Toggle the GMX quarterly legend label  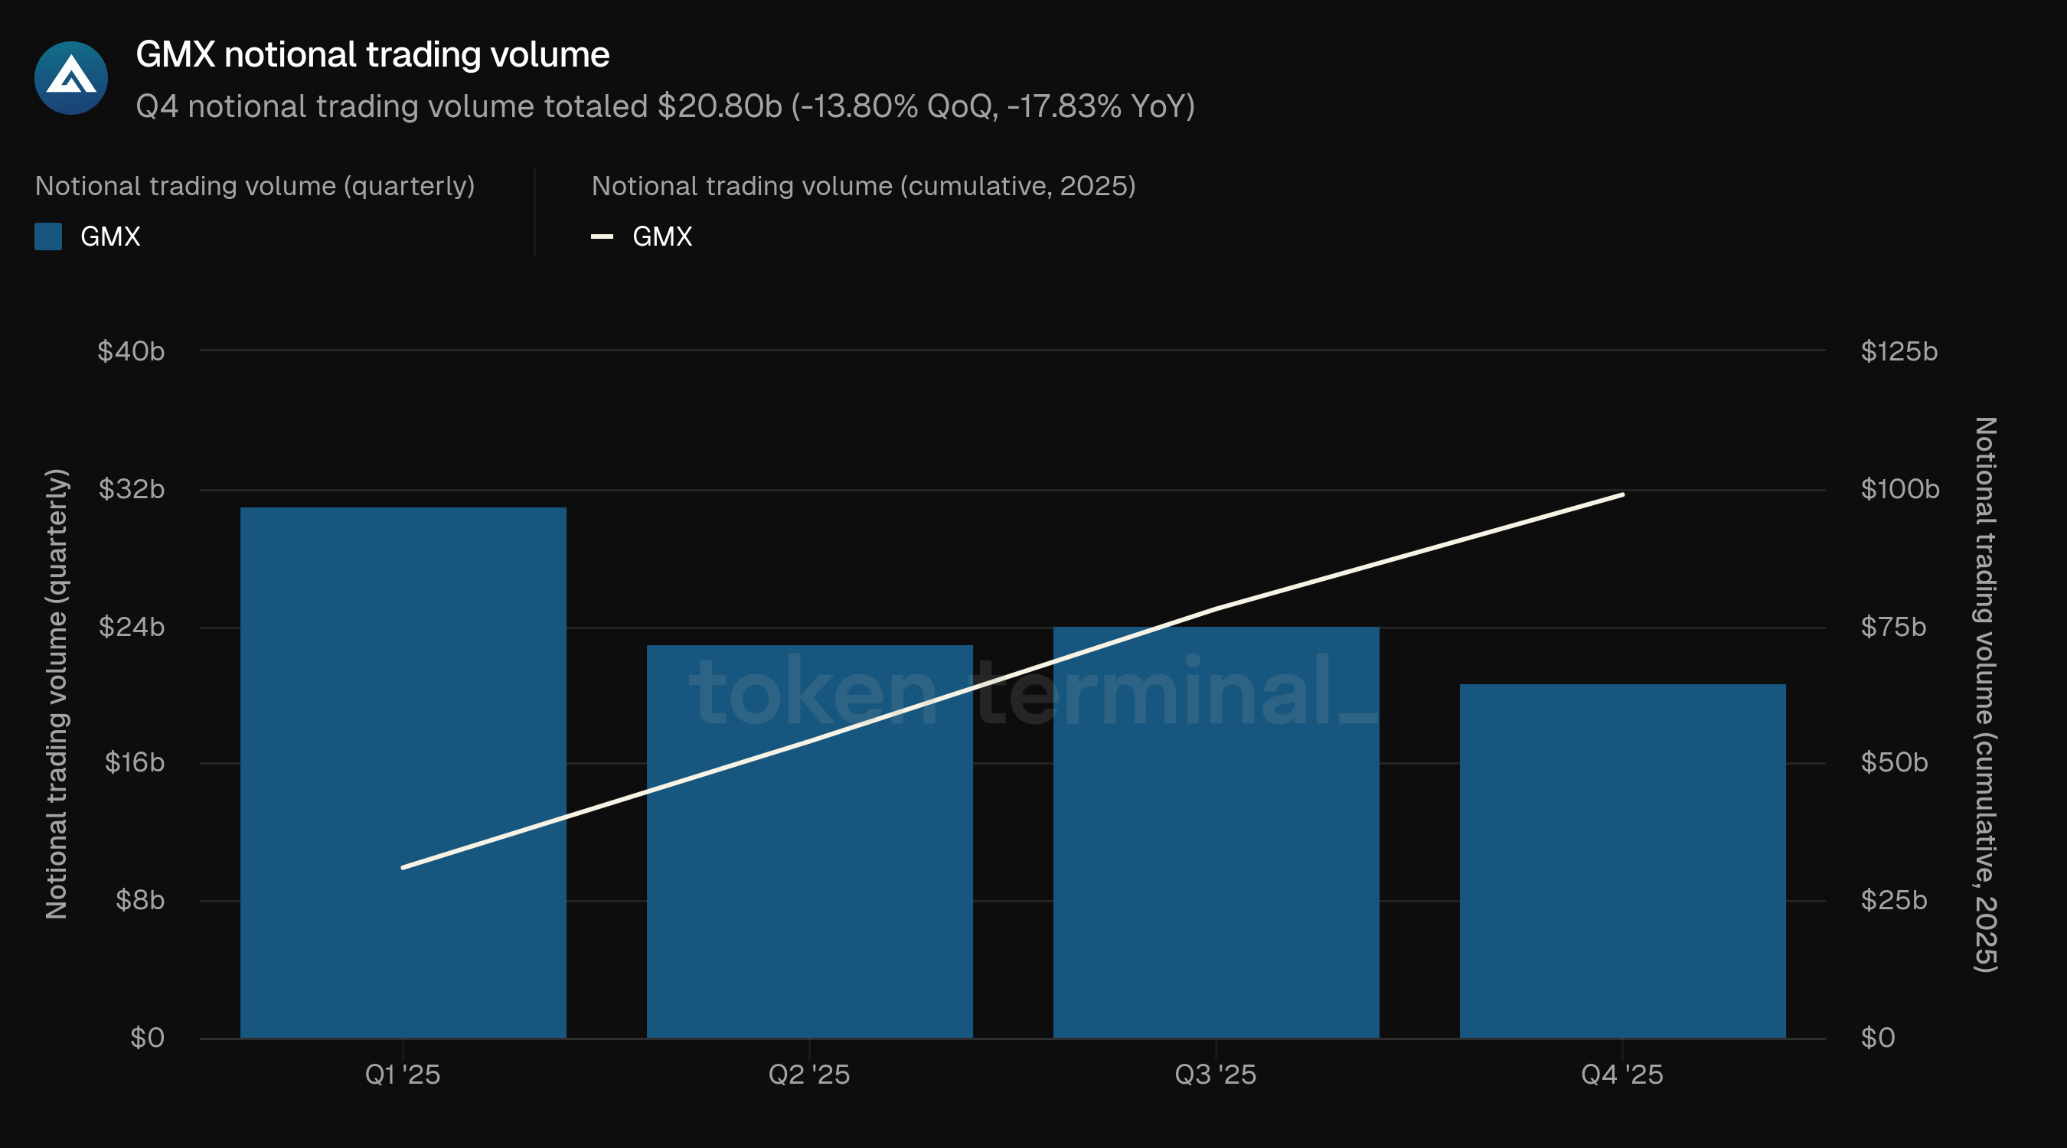point(110,236)
